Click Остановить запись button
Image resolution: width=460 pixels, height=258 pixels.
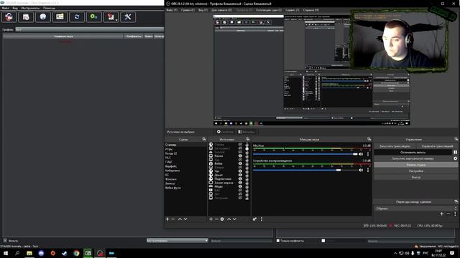(413, 153)
